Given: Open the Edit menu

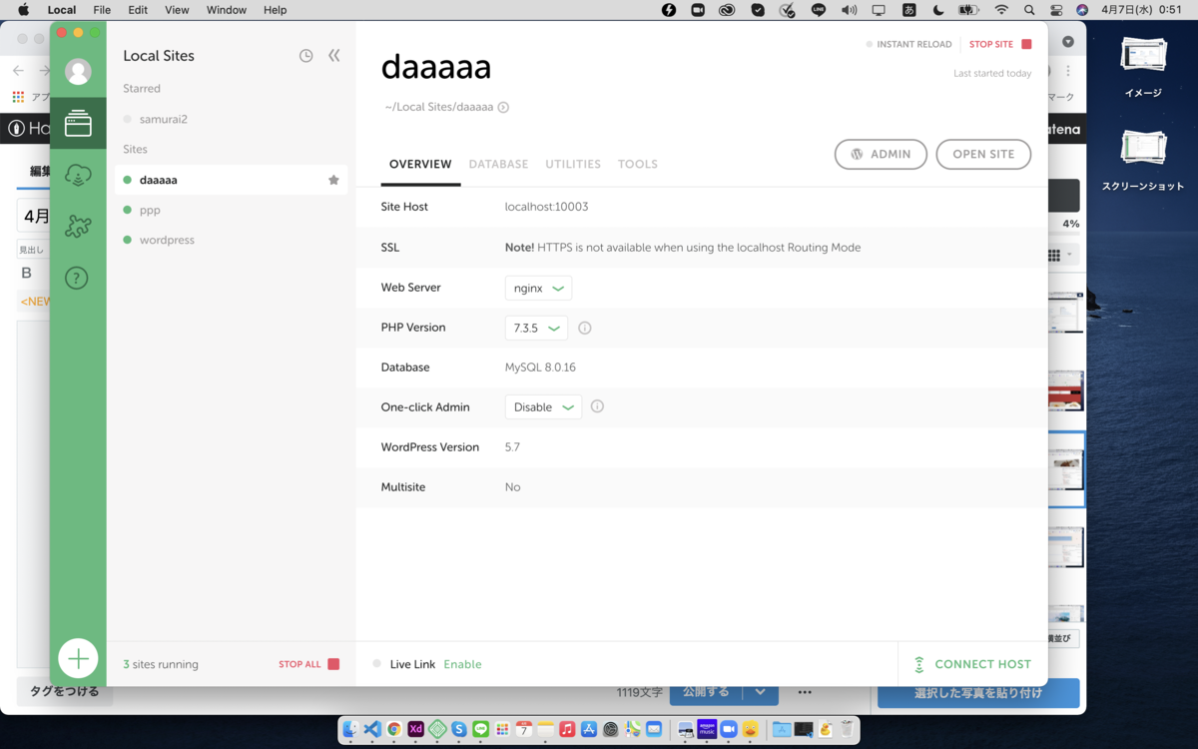Looking at the screenshot, I should [138, 10].
